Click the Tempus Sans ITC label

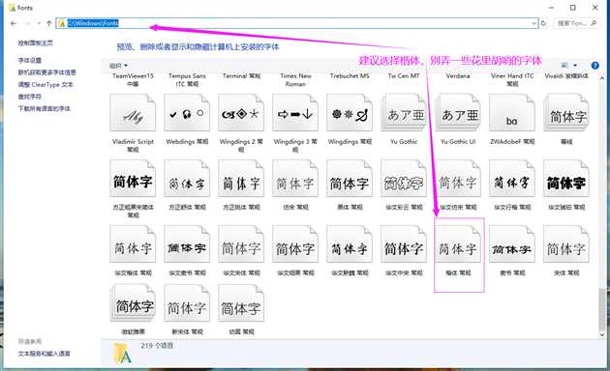click(x=187, y=79)
